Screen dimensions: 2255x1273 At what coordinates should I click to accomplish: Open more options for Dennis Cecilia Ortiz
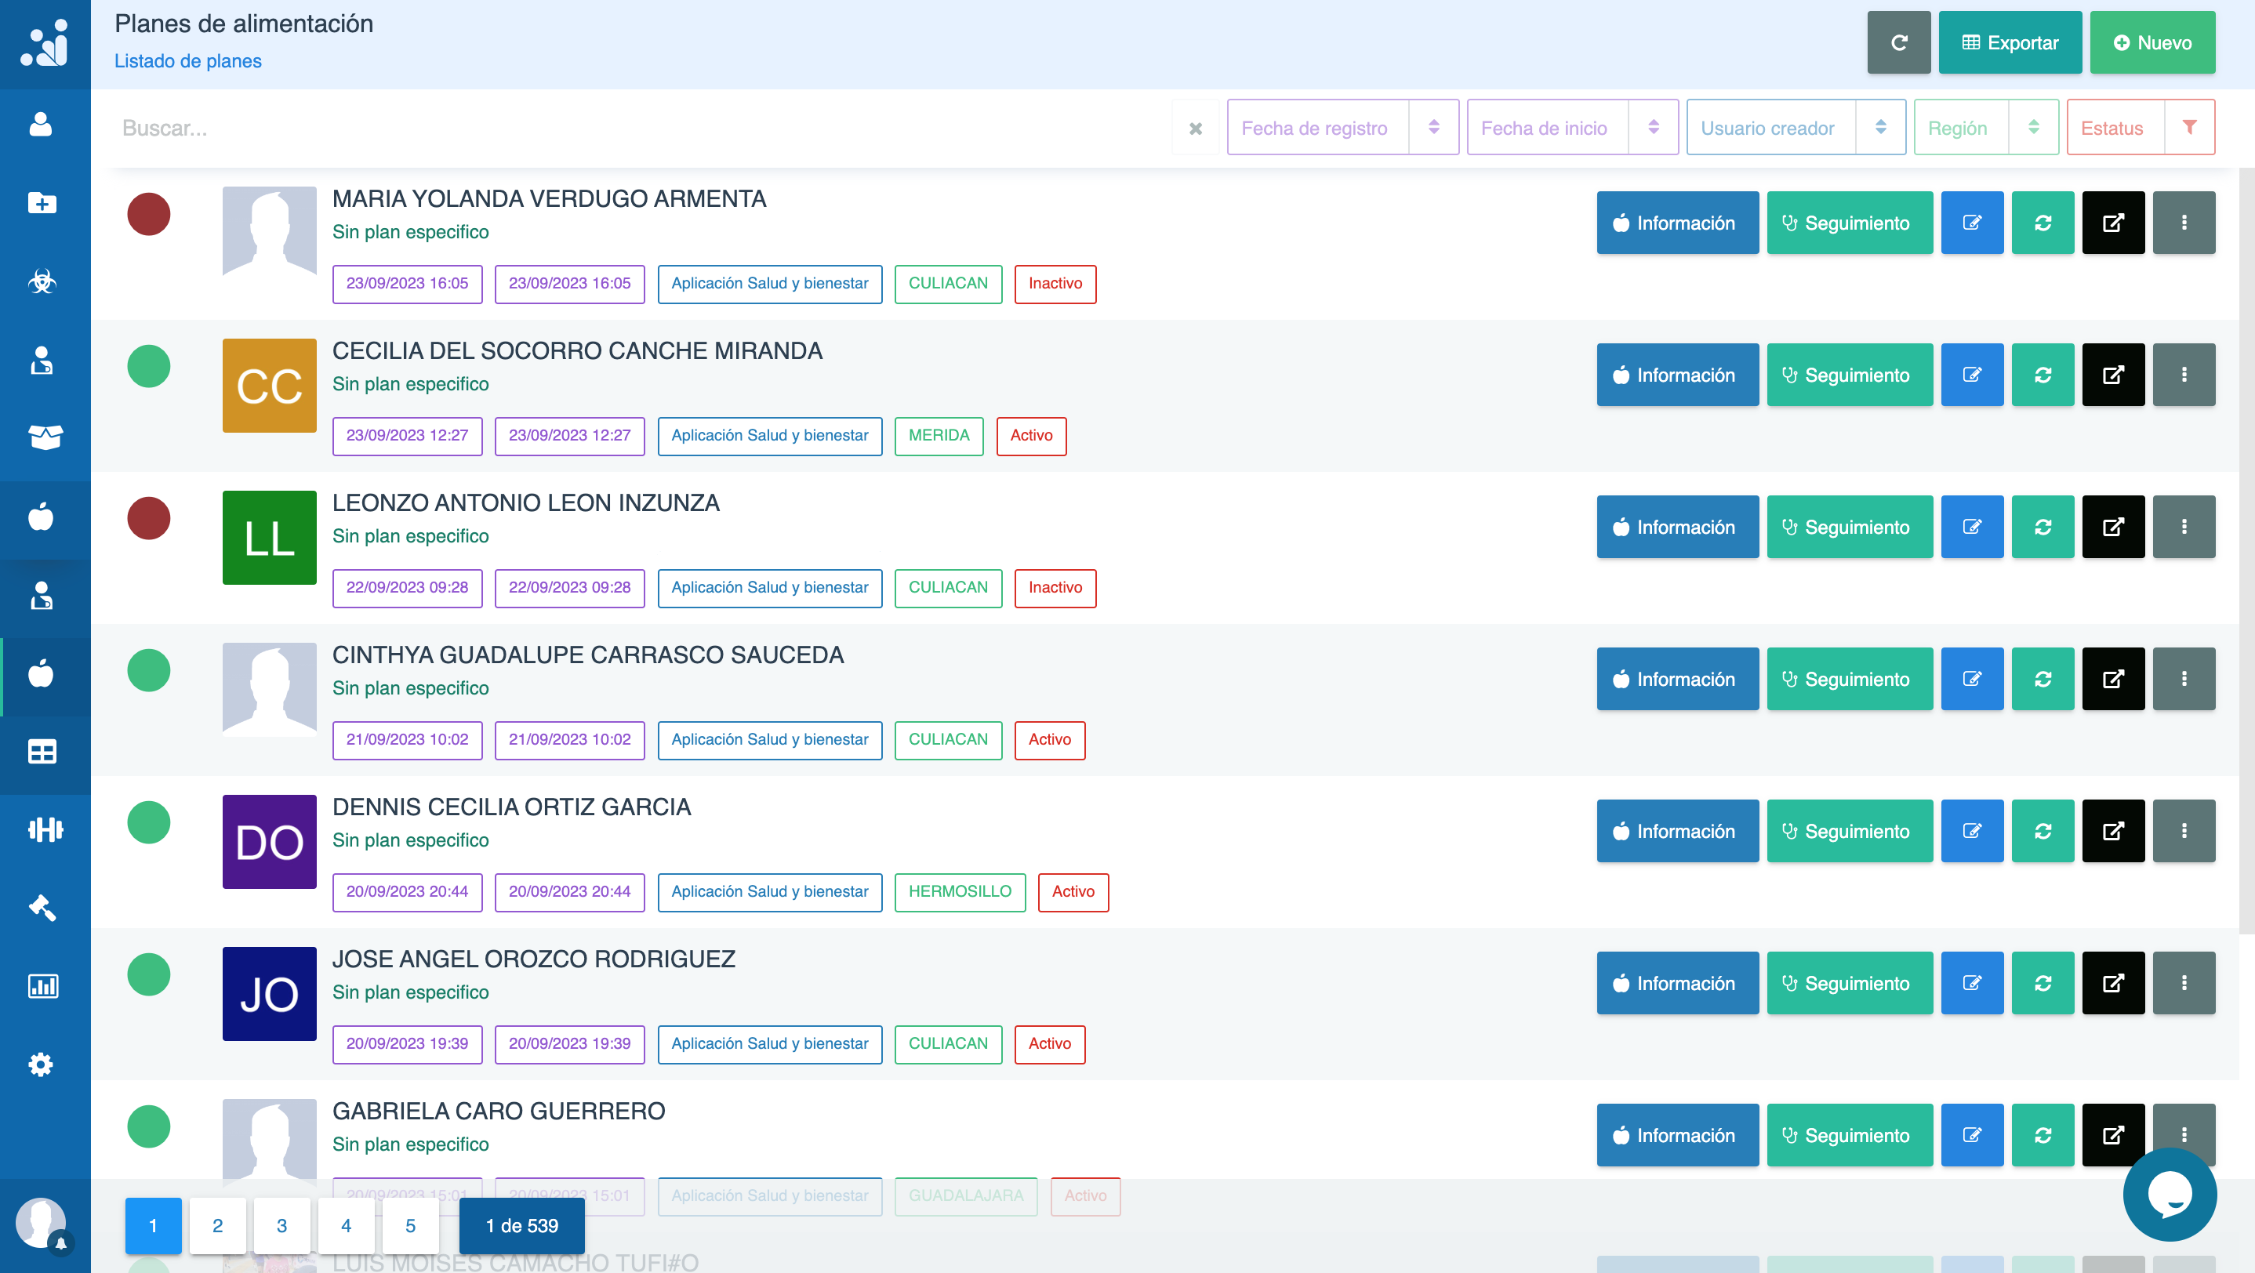(2183, 831)
